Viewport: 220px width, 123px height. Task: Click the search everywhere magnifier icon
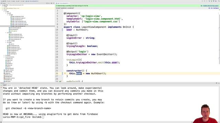coord(219,1)
